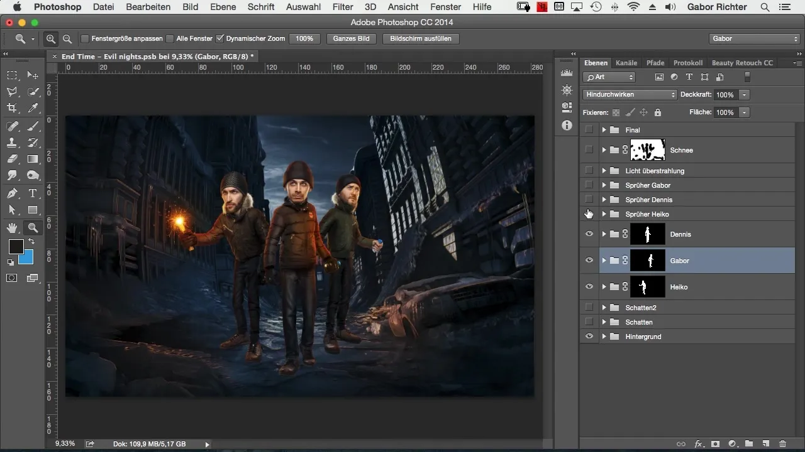Viewport: 805px width, 452px height.
Task: Open the fx layer style menu
Action: (x=698, y=443)
